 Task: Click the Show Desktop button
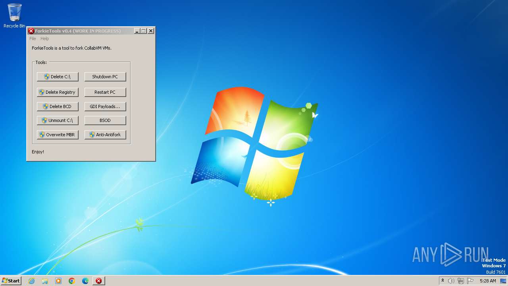pyautogui.click(x=504, y=281)
